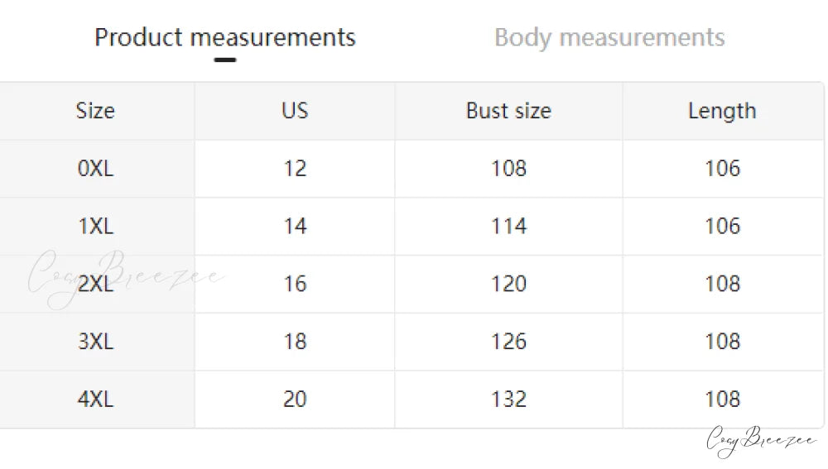Select the 2XL size row label
This screenshot has height=469, width=828.
point(95,284)
